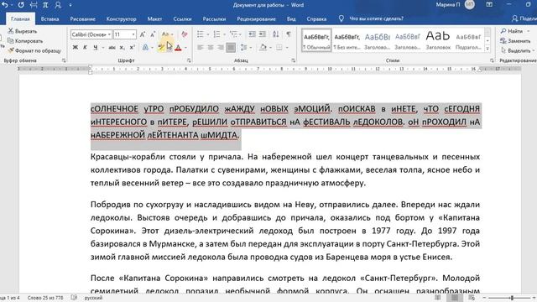
Task: Open the font name Calibri combo box
Action: [x=91, y=34]
